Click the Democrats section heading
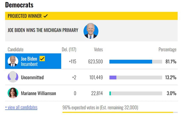This screenshot has height=115, width=187. [19, 5]
